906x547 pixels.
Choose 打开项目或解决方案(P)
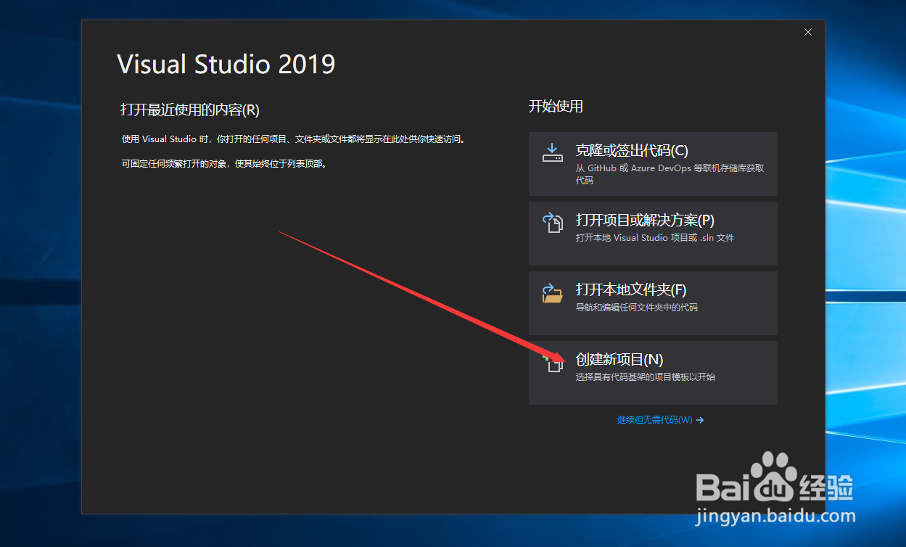click(653, 234)
